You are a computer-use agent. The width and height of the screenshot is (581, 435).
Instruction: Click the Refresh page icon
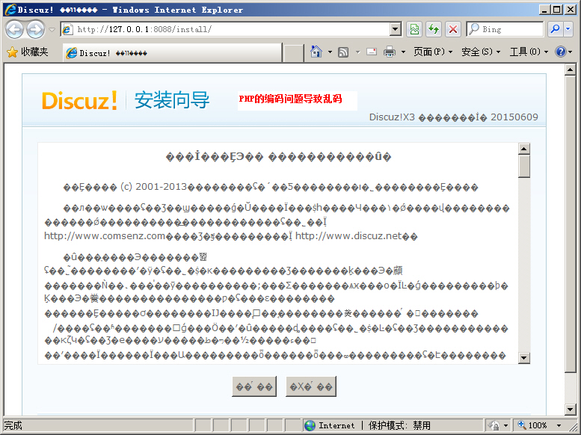coord(434,29)
